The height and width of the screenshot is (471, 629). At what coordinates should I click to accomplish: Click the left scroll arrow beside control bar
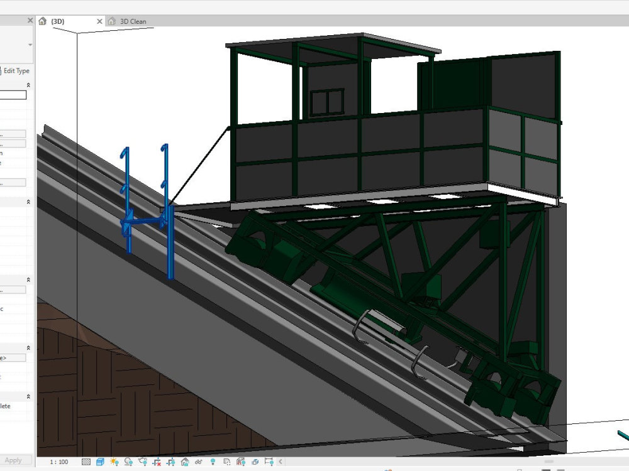[x=281, y=462]
